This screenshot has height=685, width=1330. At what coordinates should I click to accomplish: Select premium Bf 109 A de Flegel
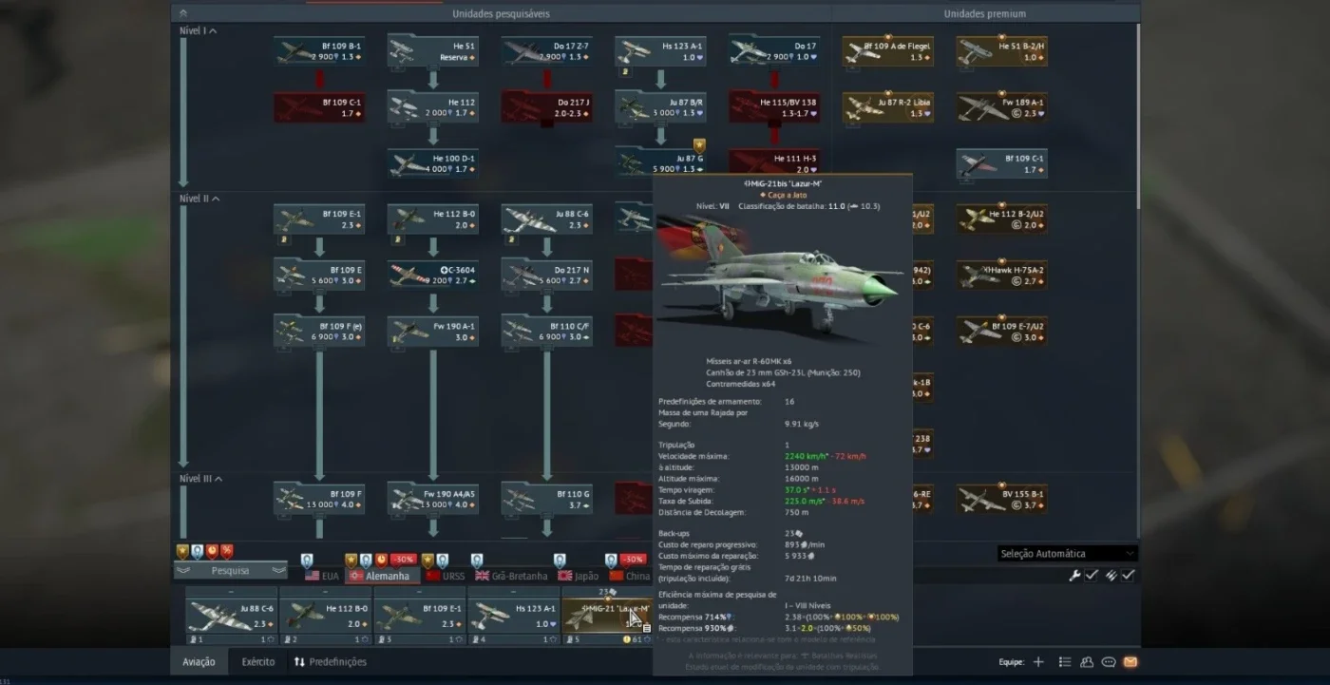click(x=887, y=51)
